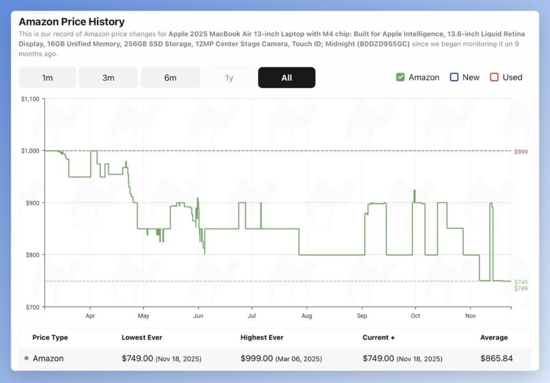Click the green dot beside Amazon row
Image resolution: width=550 pixels, height=383 pixels.
pos(26,358)
